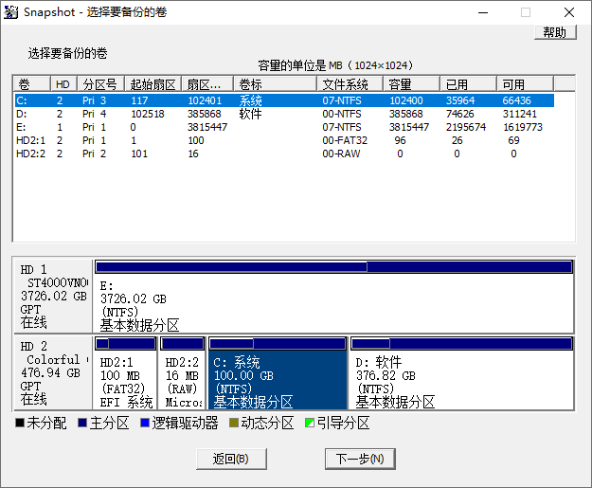Sort by the HD column header
The image size is (592, 488).
(63, 83)
